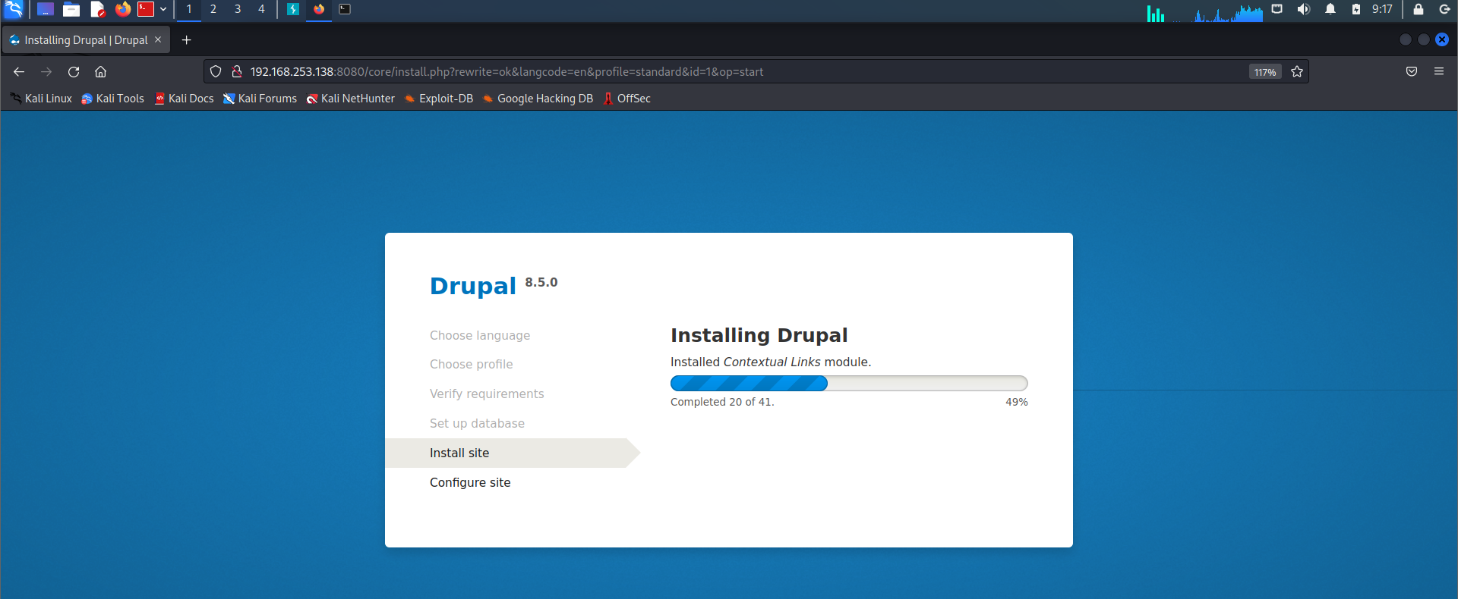Select the running Firefox taskbar item

point(319,9)
